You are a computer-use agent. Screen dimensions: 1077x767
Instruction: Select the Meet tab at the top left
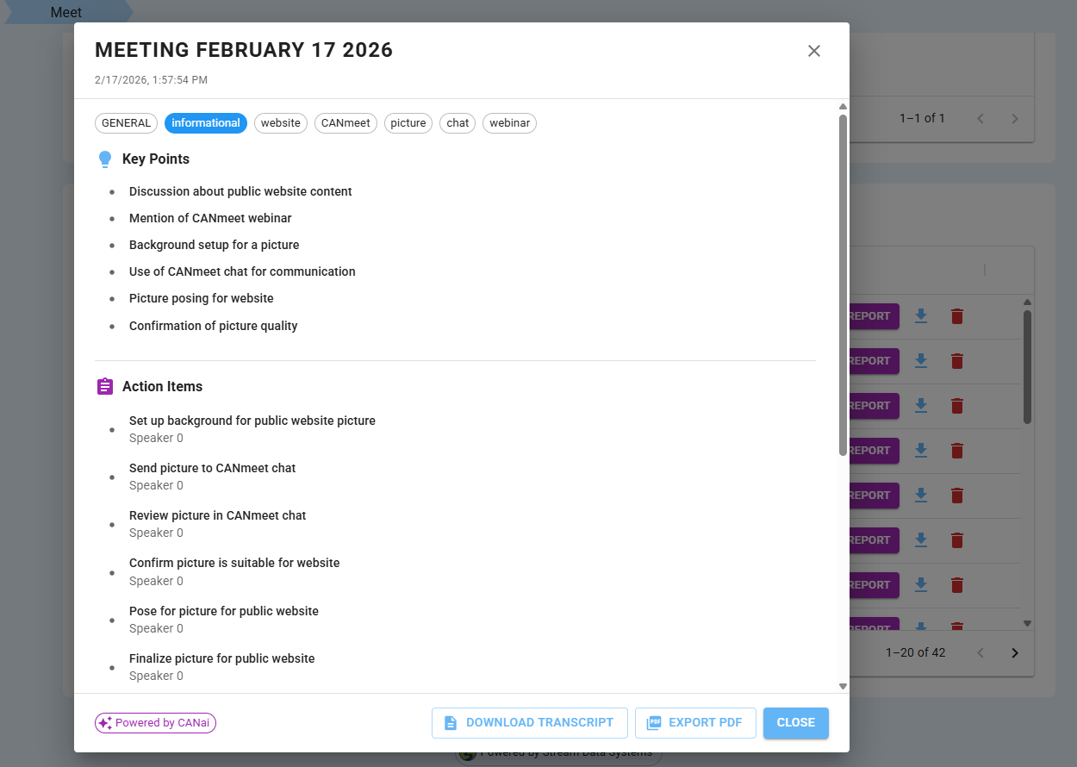click(66, 12)
